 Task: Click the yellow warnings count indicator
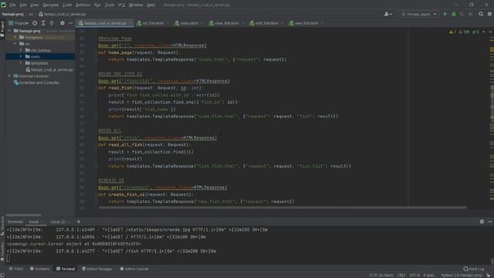click(453, 32)
